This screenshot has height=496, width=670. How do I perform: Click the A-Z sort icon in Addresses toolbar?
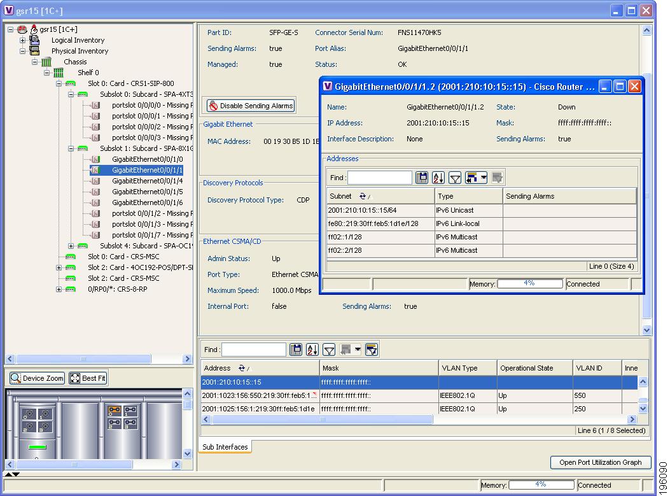click(x=438, y=178)
